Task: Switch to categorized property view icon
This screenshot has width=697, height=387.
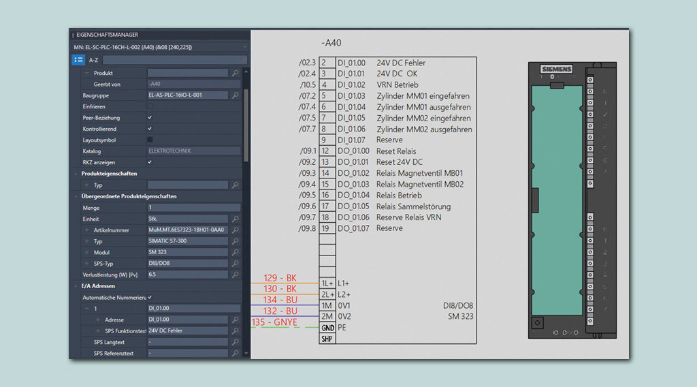Action: pos(78,60)
